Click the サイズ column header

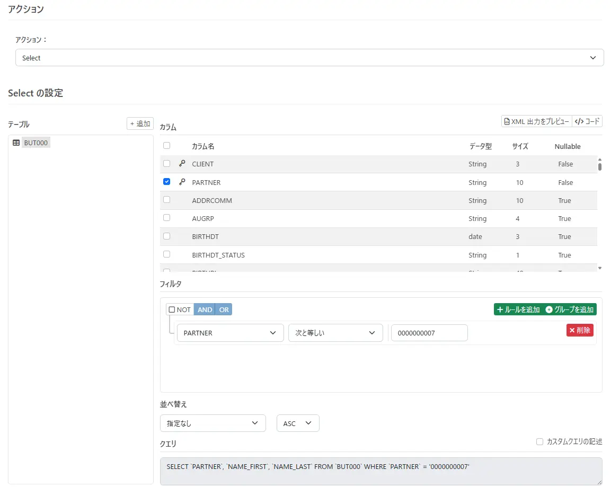(x=520, y=146)
